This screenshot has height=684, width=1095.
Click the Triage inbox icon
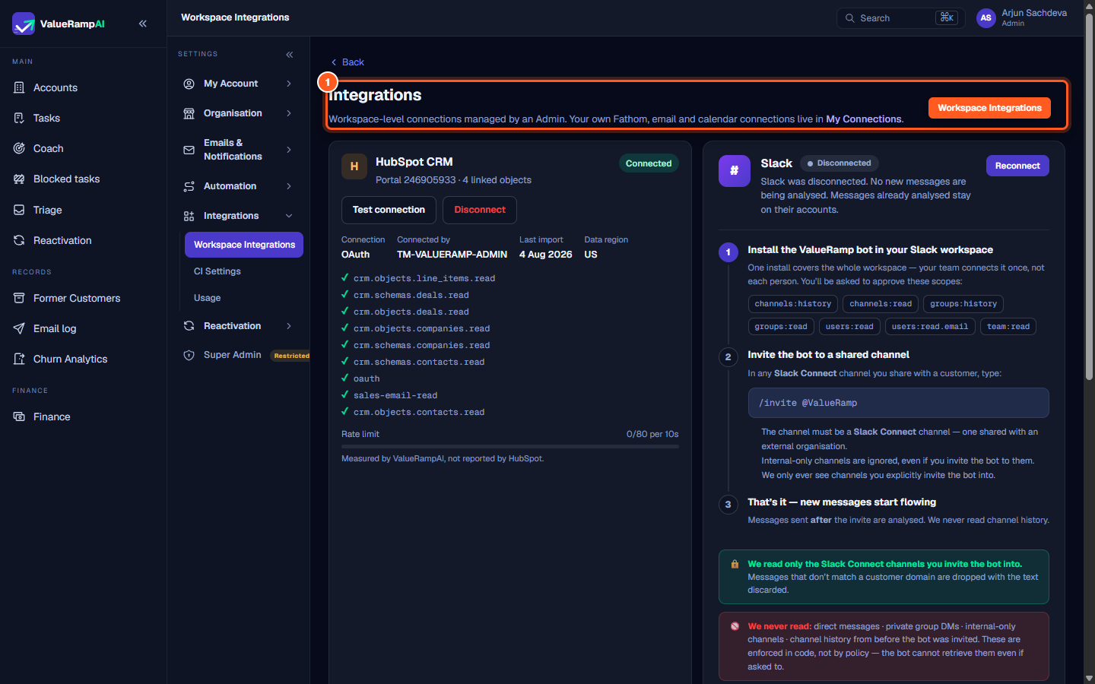19,210
